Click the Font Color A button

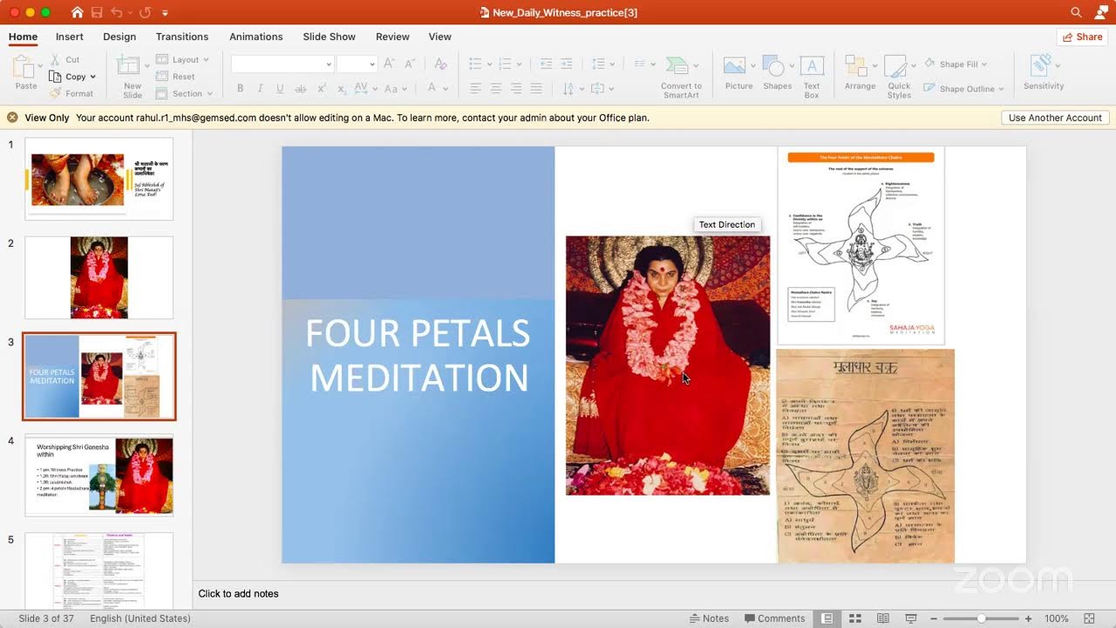[x=432, y=88]
